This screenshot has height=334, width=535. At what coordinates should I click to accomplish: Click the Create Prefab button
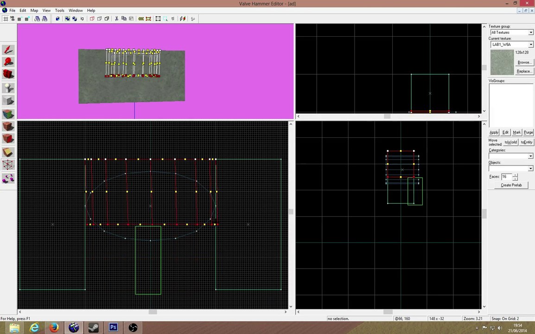tap(511, 185)
